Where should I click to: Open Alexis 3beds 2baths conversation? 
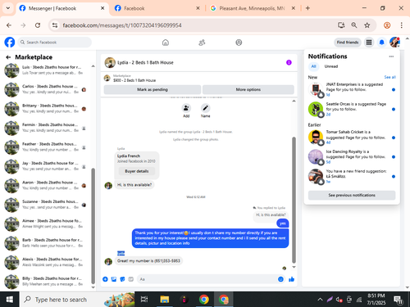point(45,262)
